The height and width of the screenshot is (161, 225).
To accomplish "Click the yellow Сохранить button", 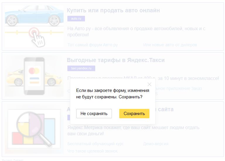I will point(134,114).
